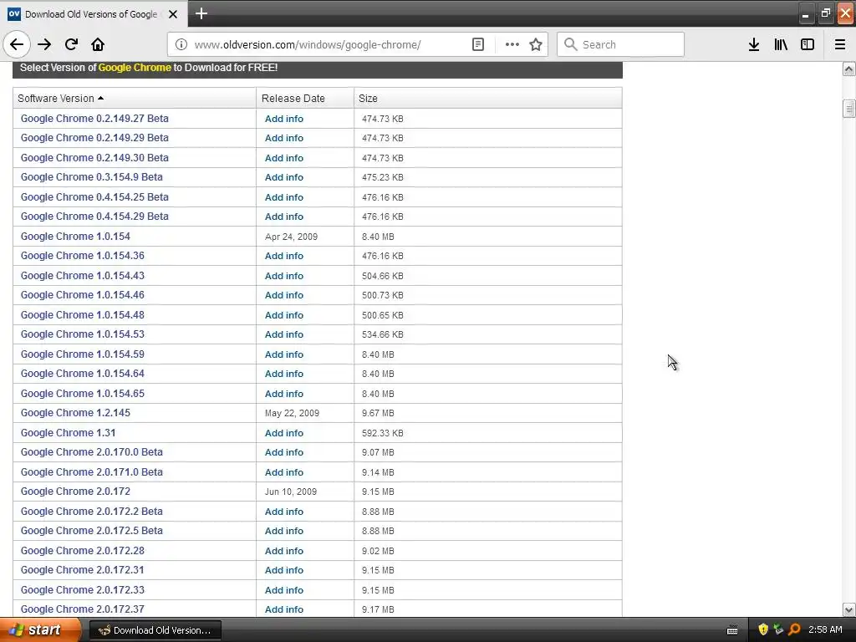The image size is (856, 642).
Task: Toggle reader view icon in address bar
Action: click(477, 44)
